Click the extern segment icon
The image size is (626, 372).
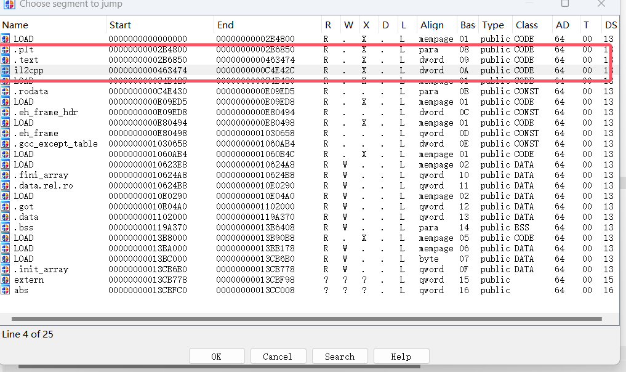click(x=5, y=280)
